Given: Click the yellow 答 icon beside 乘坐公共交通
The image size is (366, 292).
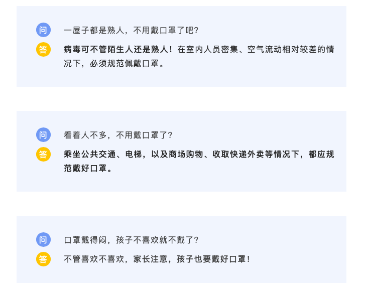Looking at the screenshot, I should (x=43, y=155).
